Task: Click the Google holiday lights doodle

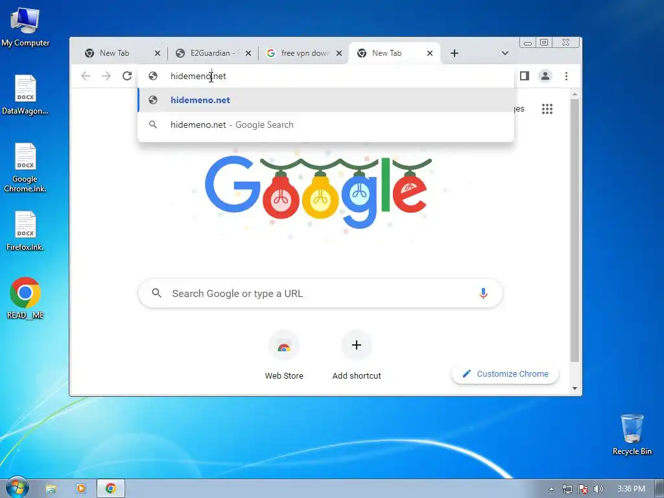Action: [318, 191]
